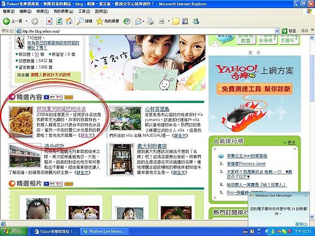Click the Messenger people toolbar icon
Image resolution: width=315 pixels, height=236 pixels.
[196, 21]
